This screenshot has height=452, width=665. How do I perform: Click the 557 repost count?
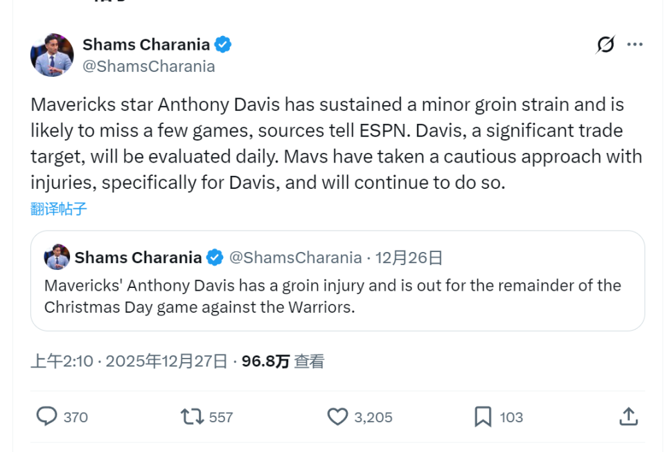pyautogui.click(x=221, y=417)
